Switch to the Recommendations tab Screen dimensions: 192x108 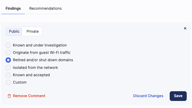[46, 9]
